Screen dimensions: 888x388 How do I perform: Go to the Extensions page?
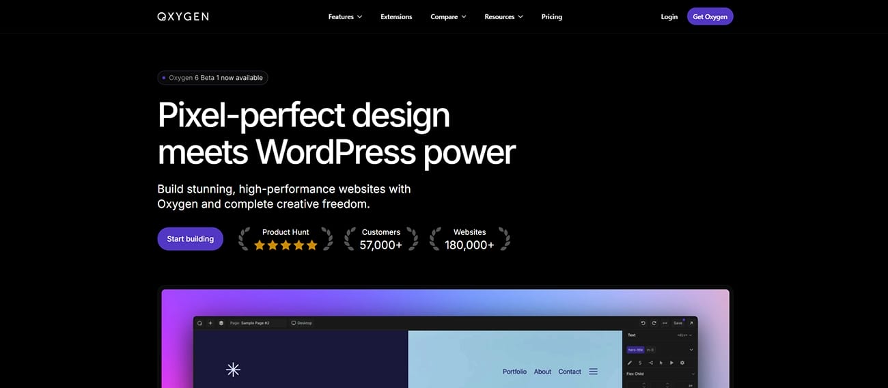(396, 16)
